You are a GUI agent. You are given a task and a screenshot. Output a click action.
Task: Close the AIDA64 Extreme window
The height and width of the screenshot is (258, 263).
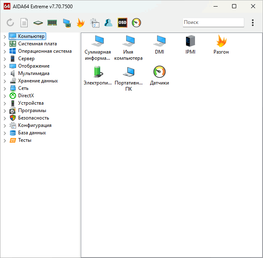coord(253,6)
